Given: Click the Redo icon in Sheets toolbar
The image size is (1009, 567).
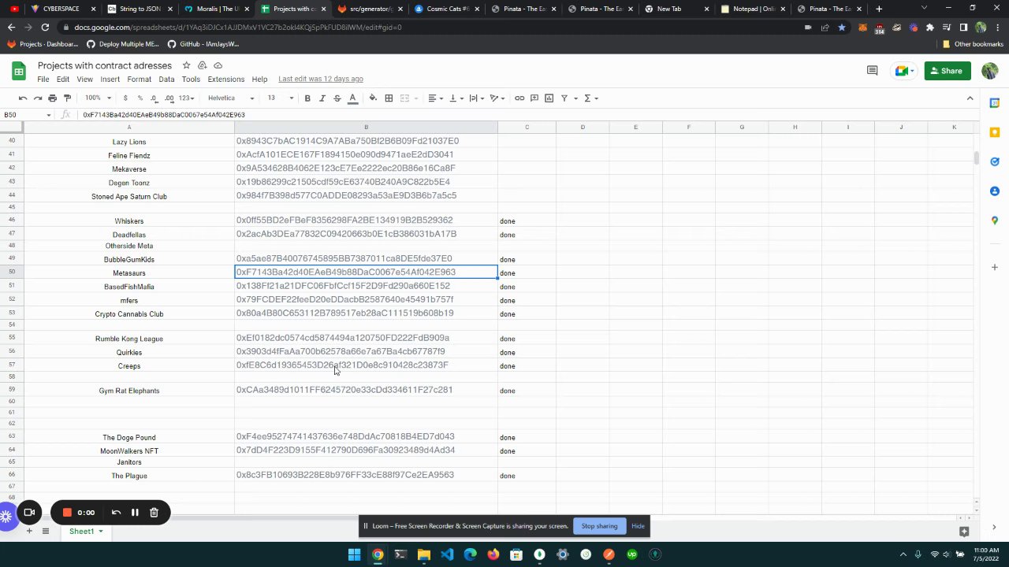Looking at the screenshot, I should (37, 98).
